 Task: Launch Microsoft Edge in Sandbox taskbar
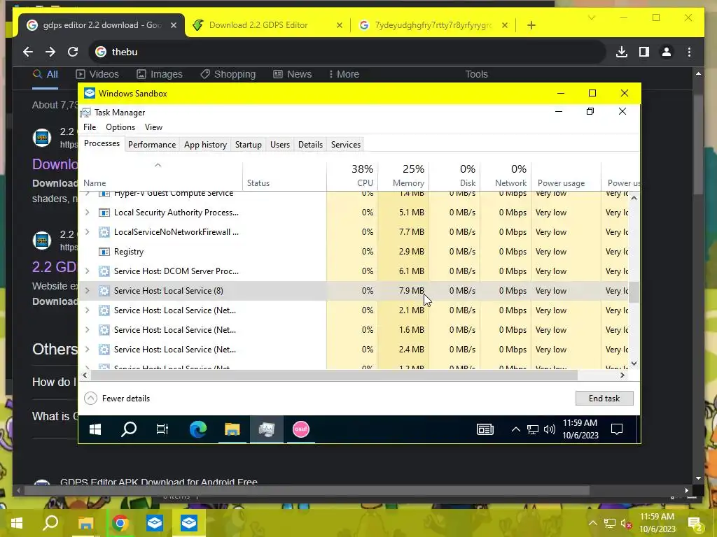pyautogui.click(x=198, y=429)
